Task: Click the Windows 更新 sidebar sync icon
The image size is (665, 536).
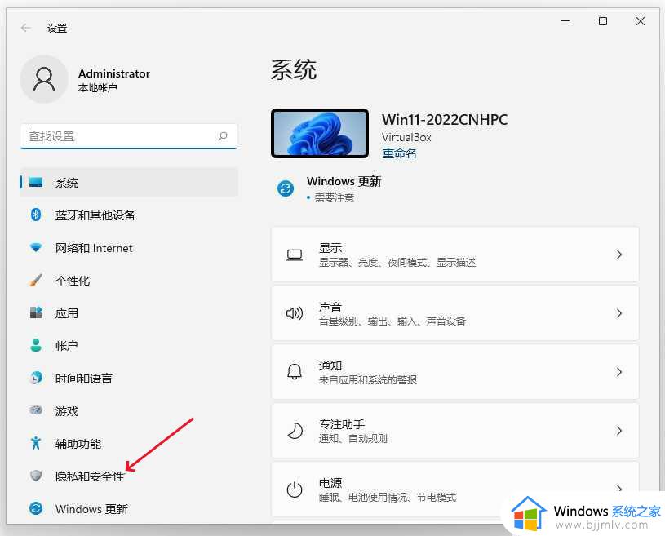Action: pos(36,508)
